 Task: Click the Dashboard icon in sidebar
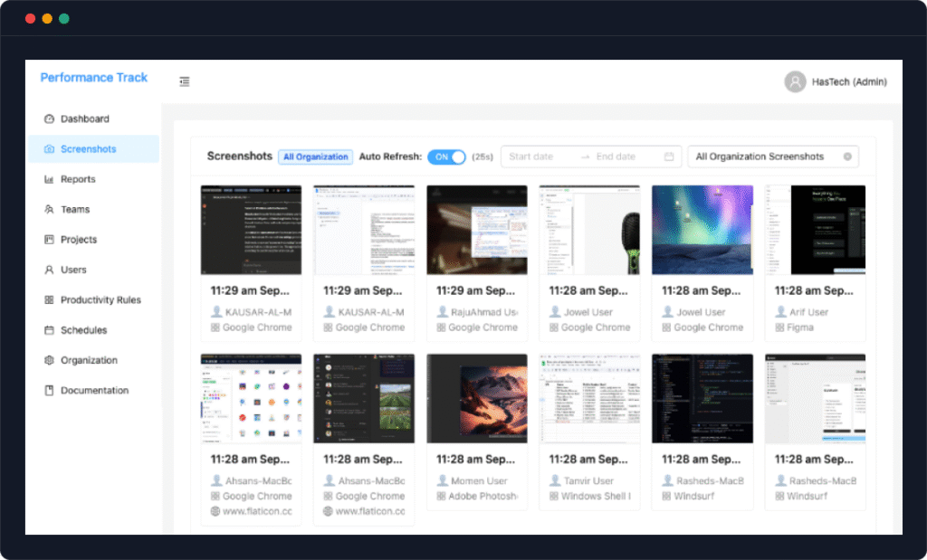[x=49, y=119]
